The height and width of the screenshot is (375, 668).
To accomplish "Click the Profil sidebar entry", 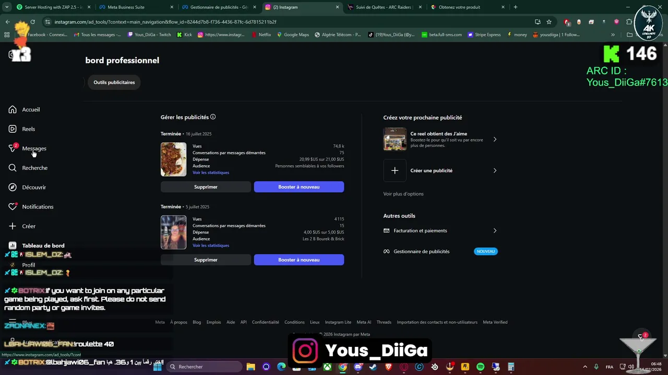I will (28, 265).
